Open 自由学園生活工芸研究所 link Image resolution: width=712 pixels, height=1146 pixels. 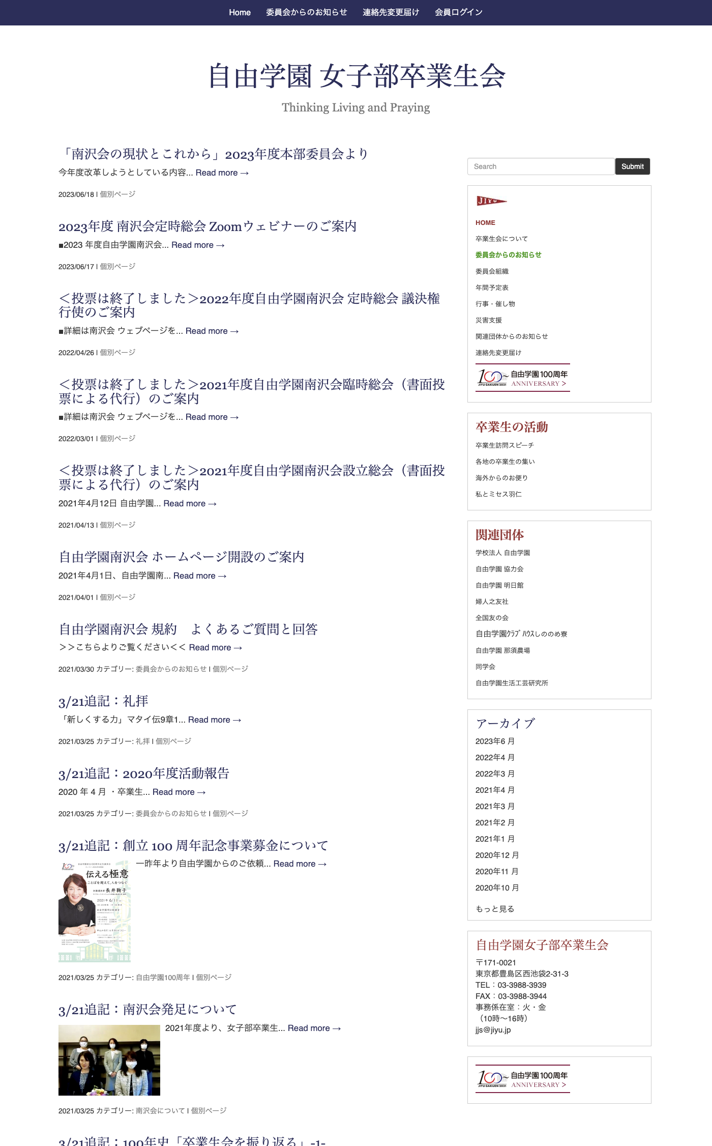click(x=512, y=683)
